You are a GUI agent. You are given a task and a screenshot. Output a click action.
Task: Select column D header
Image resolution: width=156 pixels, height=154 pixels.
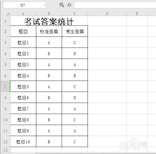107,14
